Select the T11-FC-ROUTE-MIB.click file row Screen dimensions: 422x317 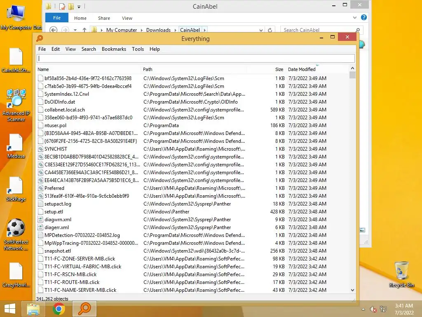tap(193, 282)
